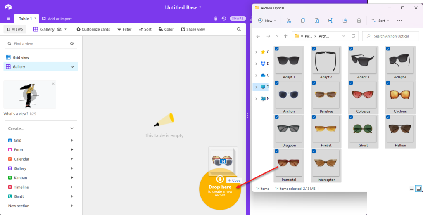
Task: Expand the Dropbox tree item
Action: click(256, 64)
